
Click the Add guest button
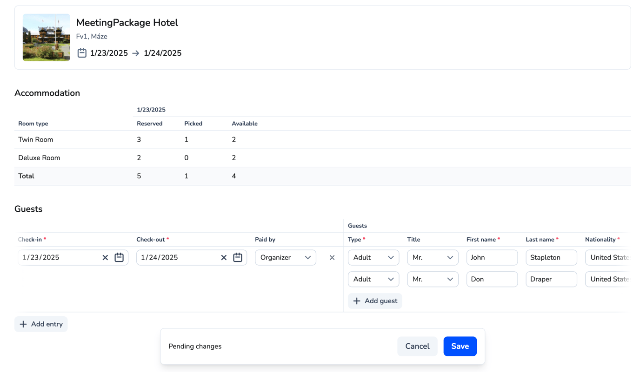375,301
